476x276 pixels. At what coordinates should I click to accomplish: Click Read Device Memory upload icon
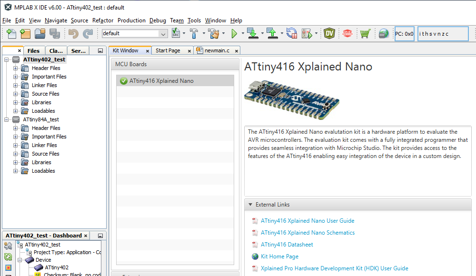pyautogui.click(x=272, y=33)
